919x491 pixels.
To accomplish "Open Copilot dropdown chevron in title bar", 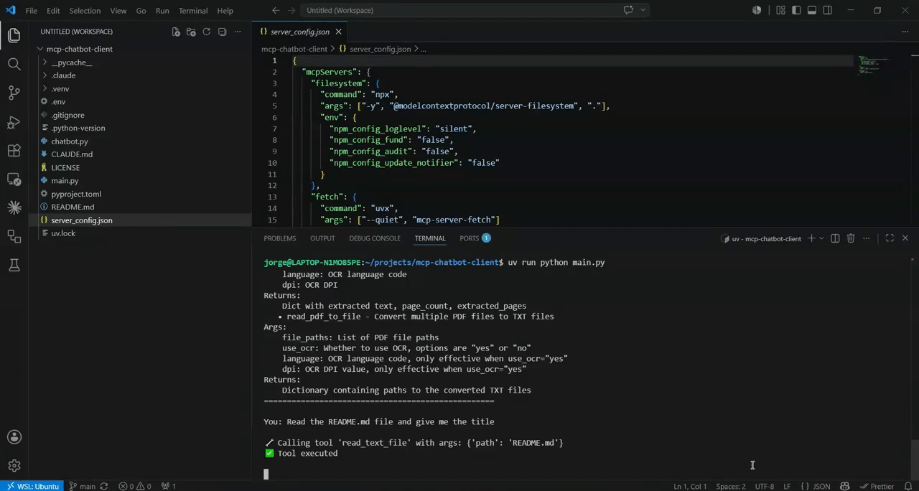I will click(x=643, y=10).
